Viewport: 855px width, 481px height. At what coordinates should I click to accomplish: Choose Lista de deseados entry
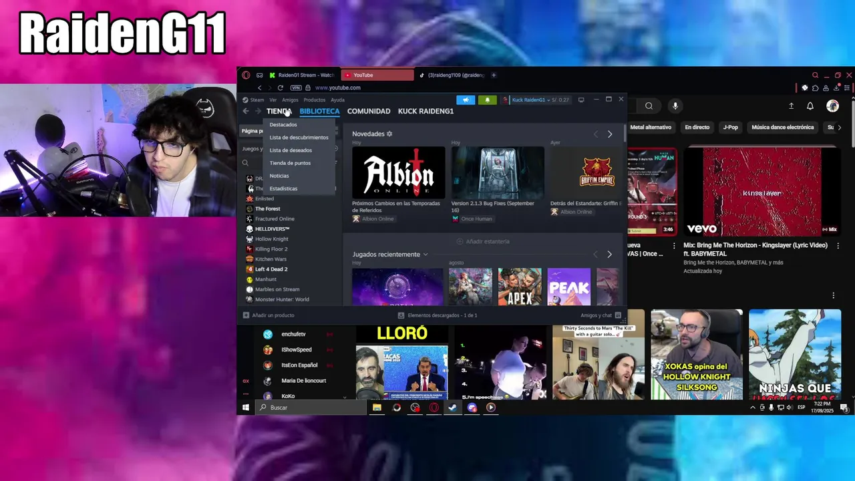pyautogui.click(x=291, y=150)
